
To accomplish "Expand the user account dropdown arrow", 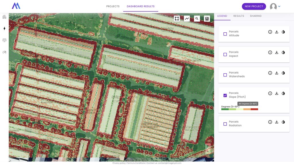I will coord(279,6).
